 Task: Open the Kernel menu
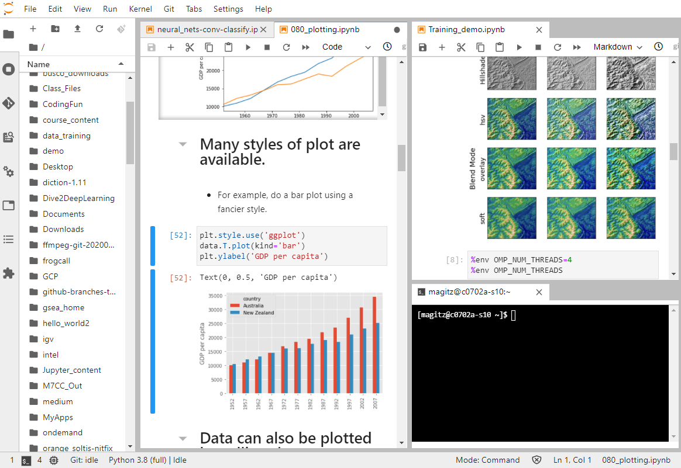pos(140,9)
